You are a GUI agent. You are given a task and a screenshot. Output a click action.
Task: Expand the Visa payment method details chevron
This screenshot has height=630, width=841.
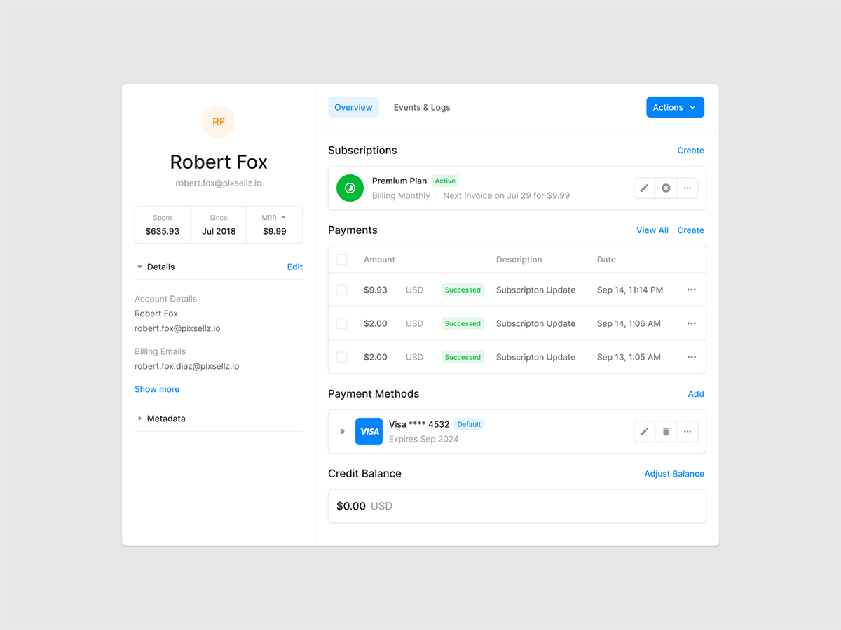tap(342, 431)
